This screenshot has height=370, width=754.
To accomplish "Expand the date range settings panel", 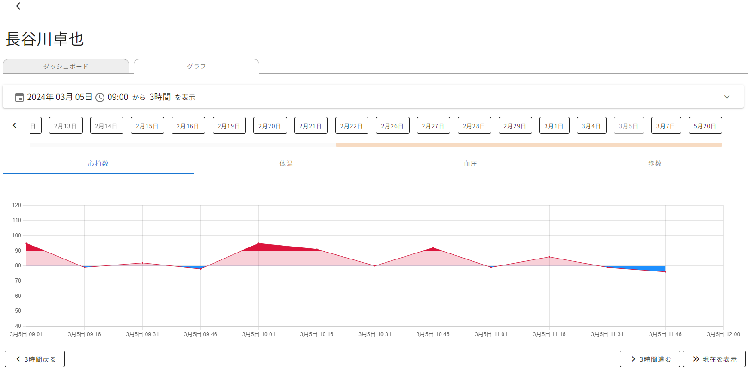I will (727, 97).
